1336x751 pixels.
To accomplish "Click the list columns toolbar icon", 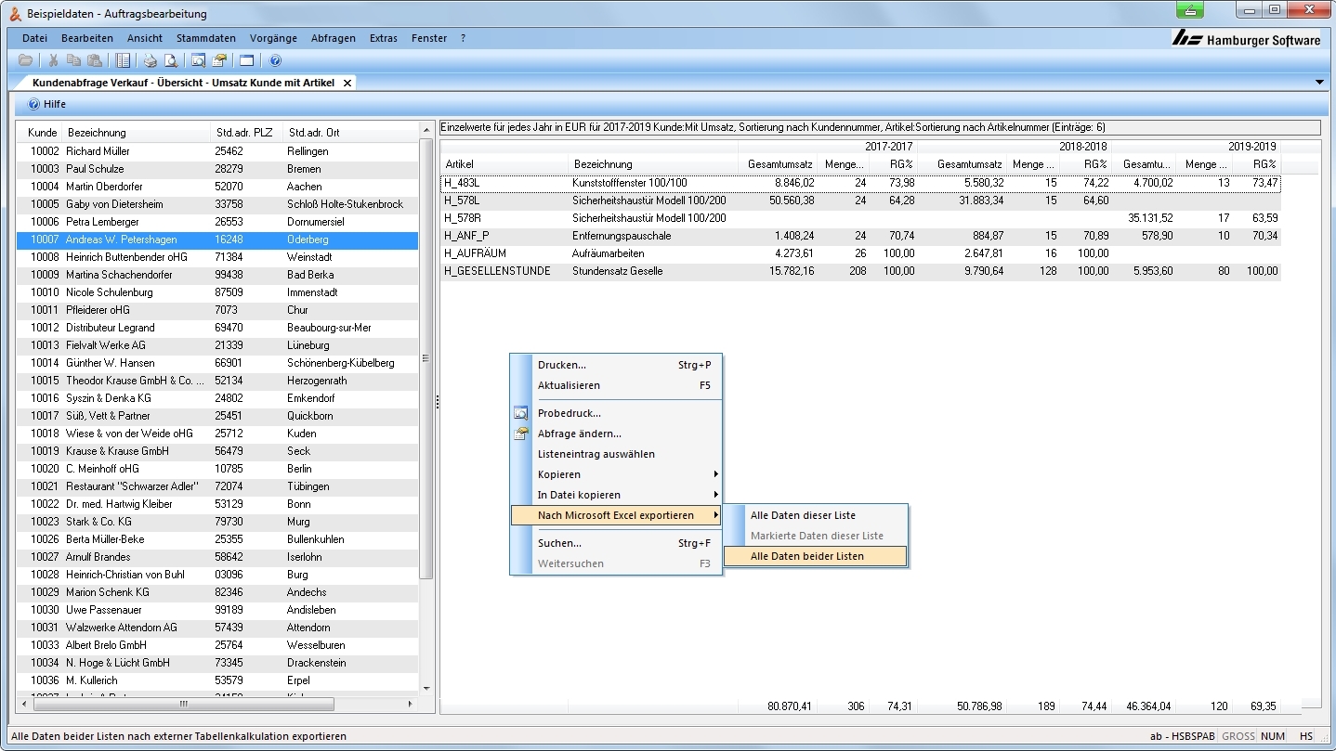I will 123,60.
